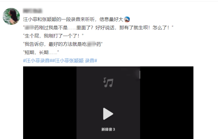Click the black area left of recording panel
This screenshot has height=139, width=218.
click(50, 103)
